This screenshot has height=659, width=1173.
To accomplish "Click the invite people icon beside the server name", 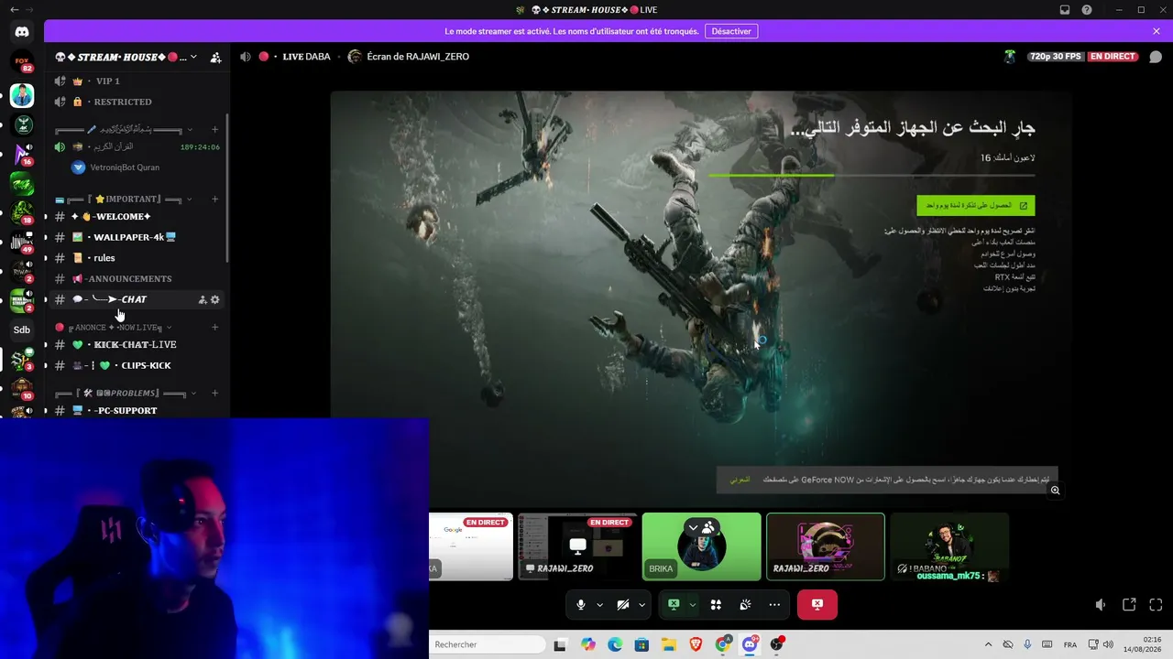I will (x=215, y=57).
